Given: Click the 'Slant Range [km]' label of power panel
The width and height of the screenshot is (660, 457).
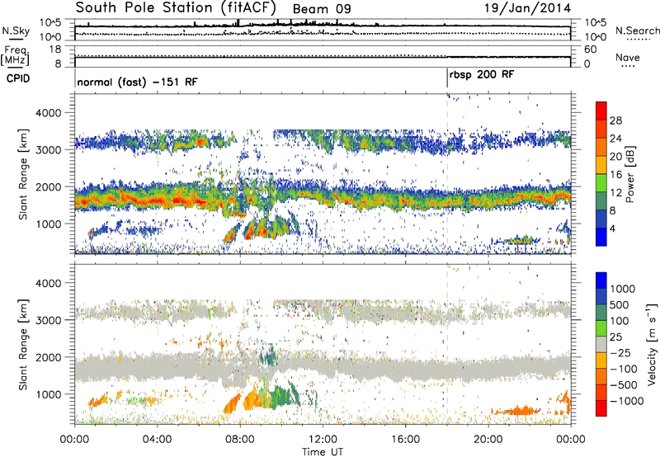Looking at the screenshot, I should click(23, 174).
